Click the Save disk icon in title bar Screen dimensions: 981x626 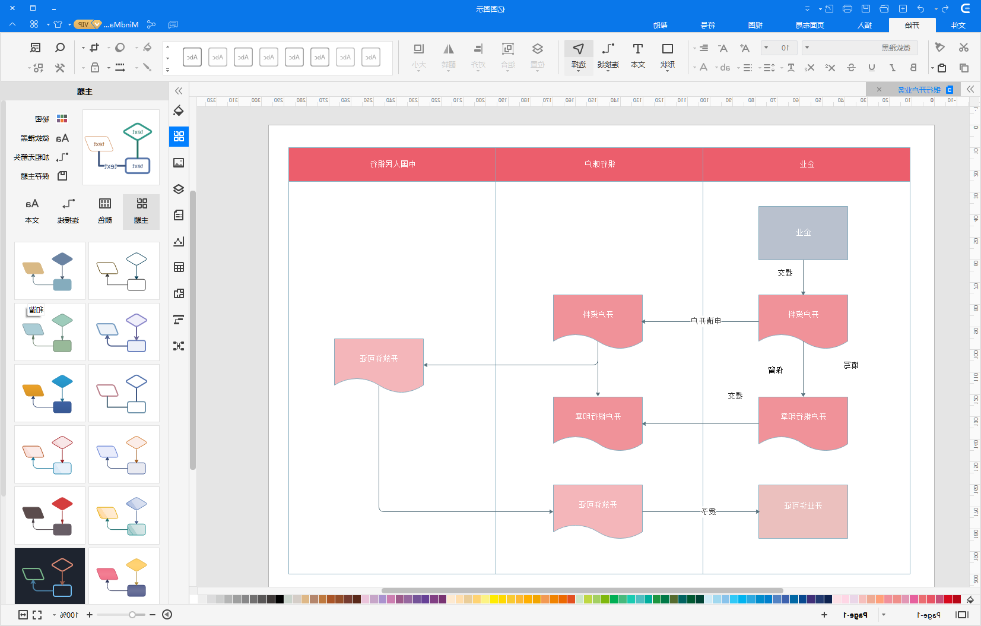click(866, 9)
